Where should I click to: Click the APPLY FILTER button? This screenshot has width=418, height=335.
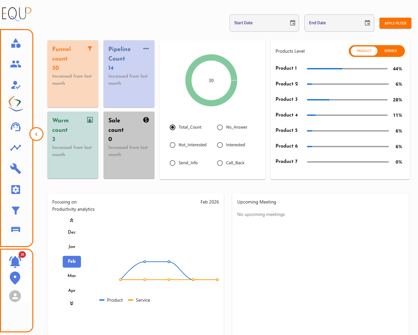(395, 23)
